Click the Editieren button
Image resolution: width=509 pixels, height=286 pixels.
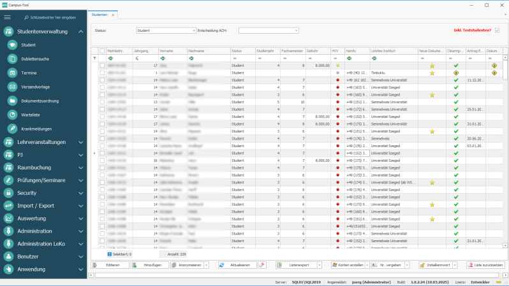[x=110, y=265]
